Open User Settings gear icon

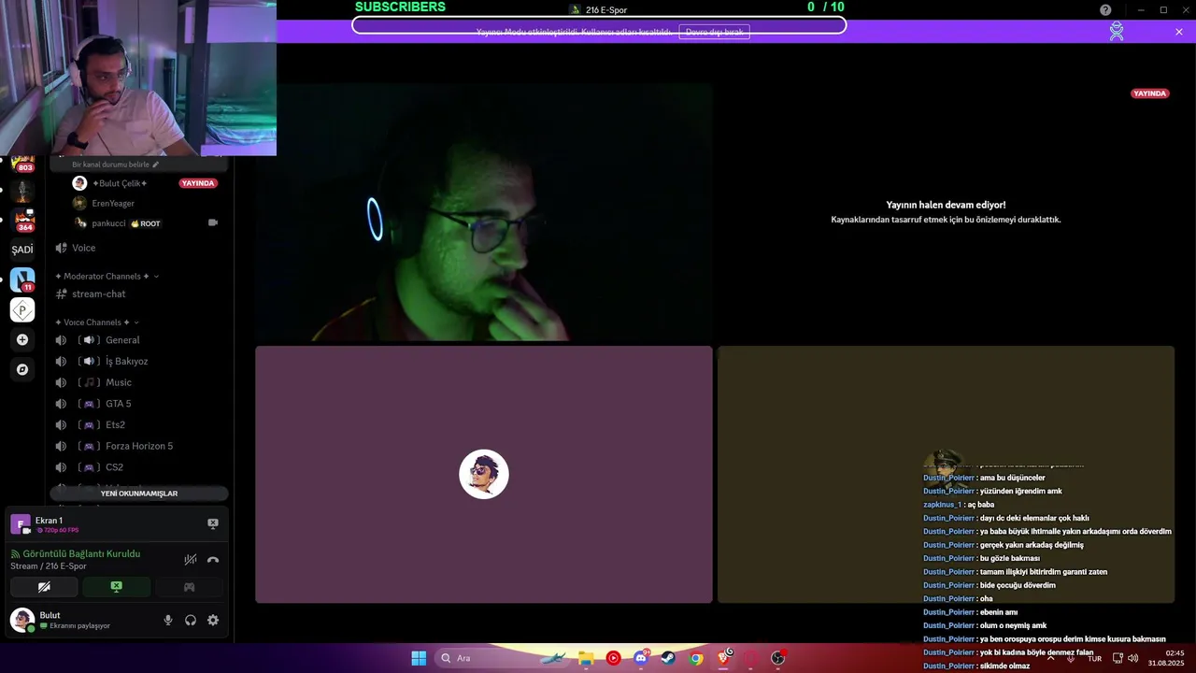(213, 620)
